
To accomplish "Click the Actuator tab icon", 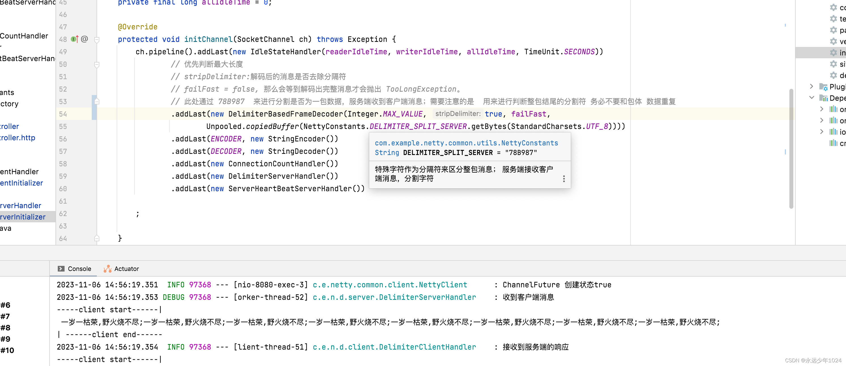I will [x=107, y=269].
